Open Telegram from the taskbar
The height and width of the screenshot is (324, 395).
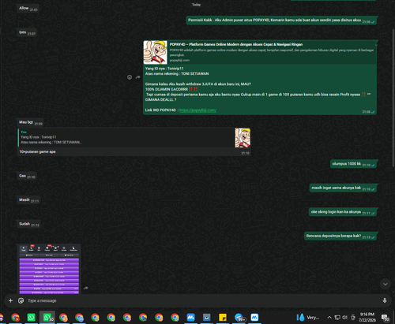[239, 318]
